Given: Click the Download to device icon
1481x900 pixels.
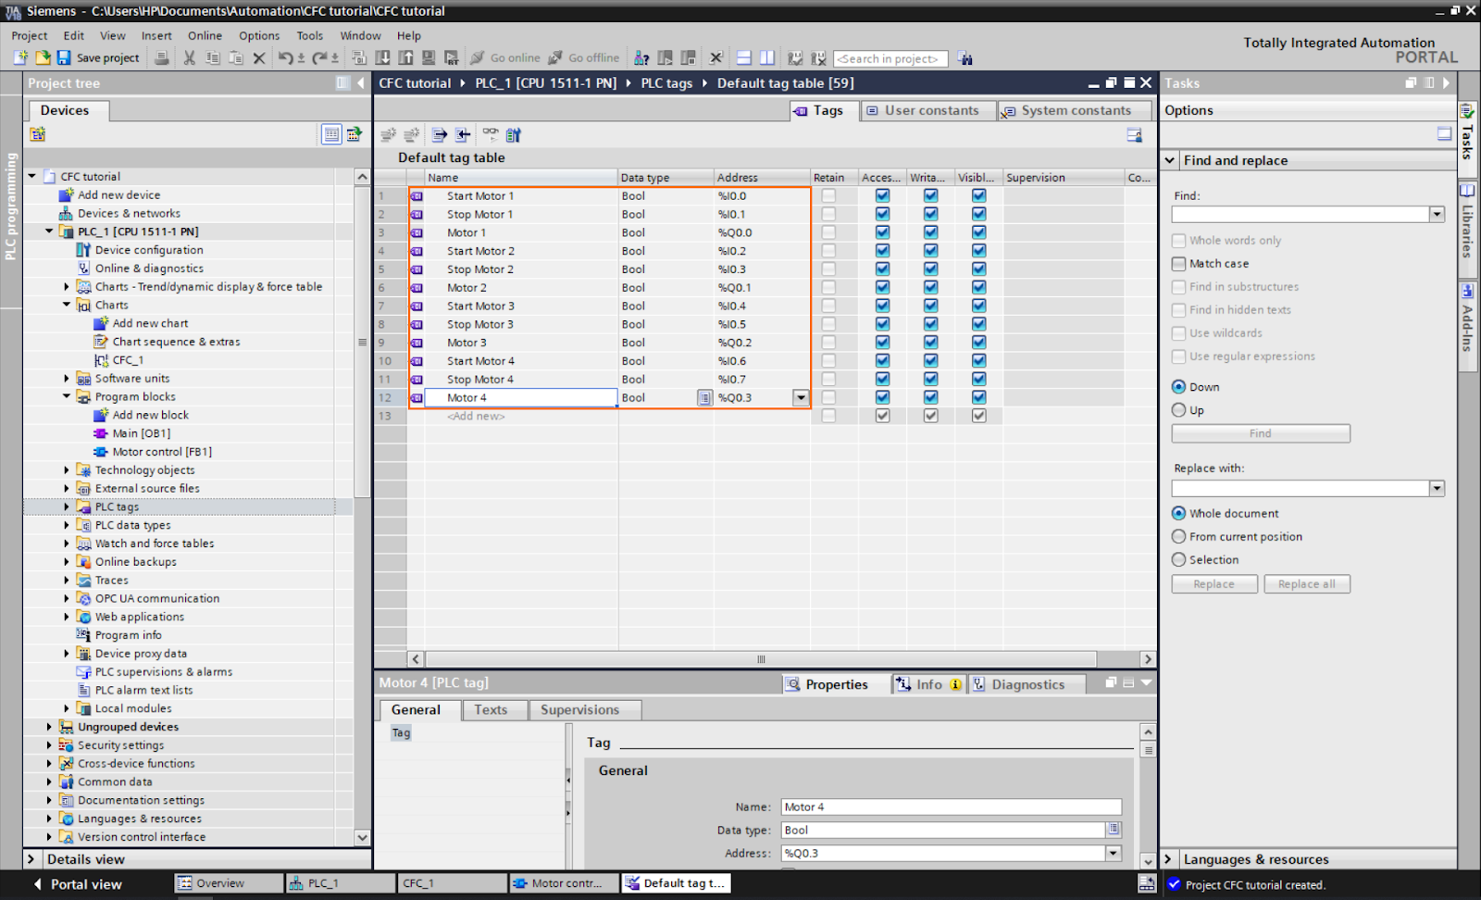Looking at the screenshot, I should (382, 57).
